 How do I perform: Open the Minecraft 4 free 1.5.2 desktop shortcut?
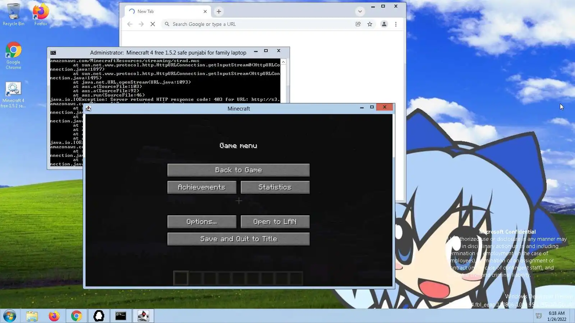click(13, 95)
